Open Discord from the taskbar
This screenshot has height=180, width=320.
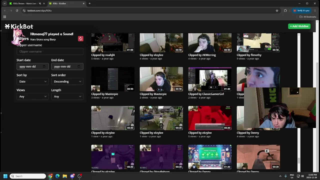[x=72, y=176]
